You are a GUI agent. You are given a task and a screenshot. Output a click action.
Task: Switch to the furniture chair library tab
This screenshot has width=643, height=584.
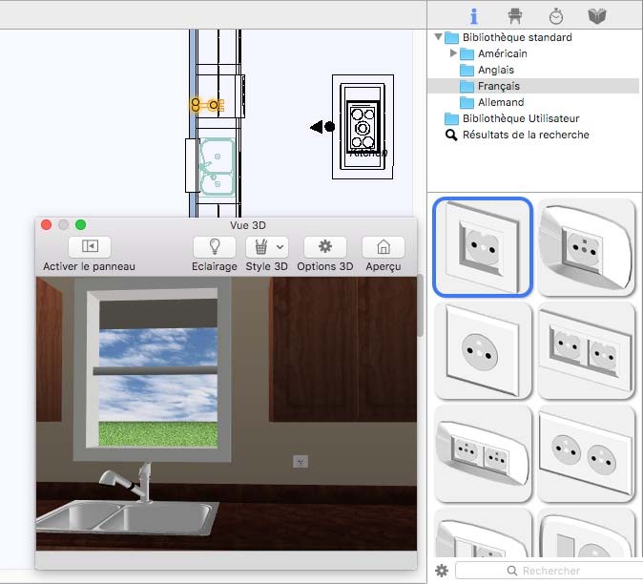click(x=515, y=16)
